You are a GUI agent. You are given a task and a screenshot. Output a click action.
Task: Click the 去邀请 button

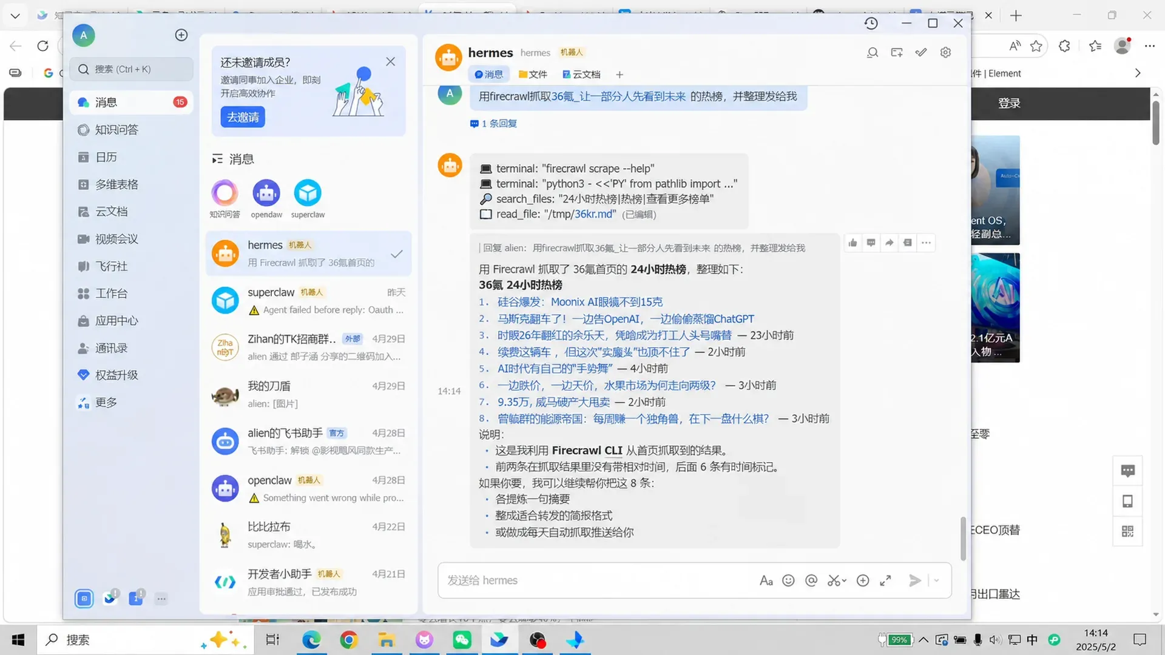pos(243,117)
